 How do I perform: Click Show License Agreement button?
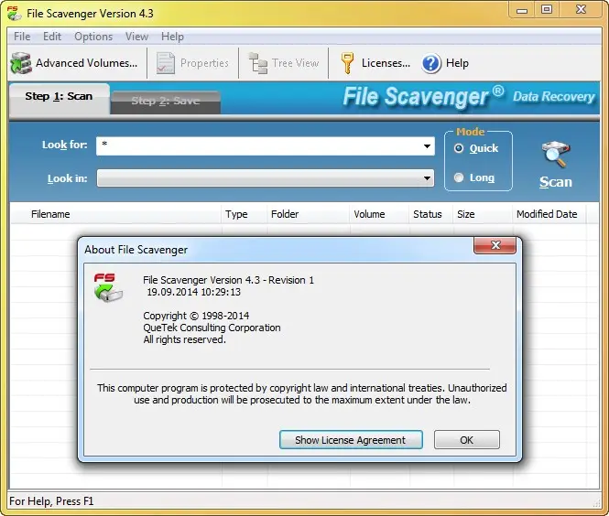click(351, 440)
